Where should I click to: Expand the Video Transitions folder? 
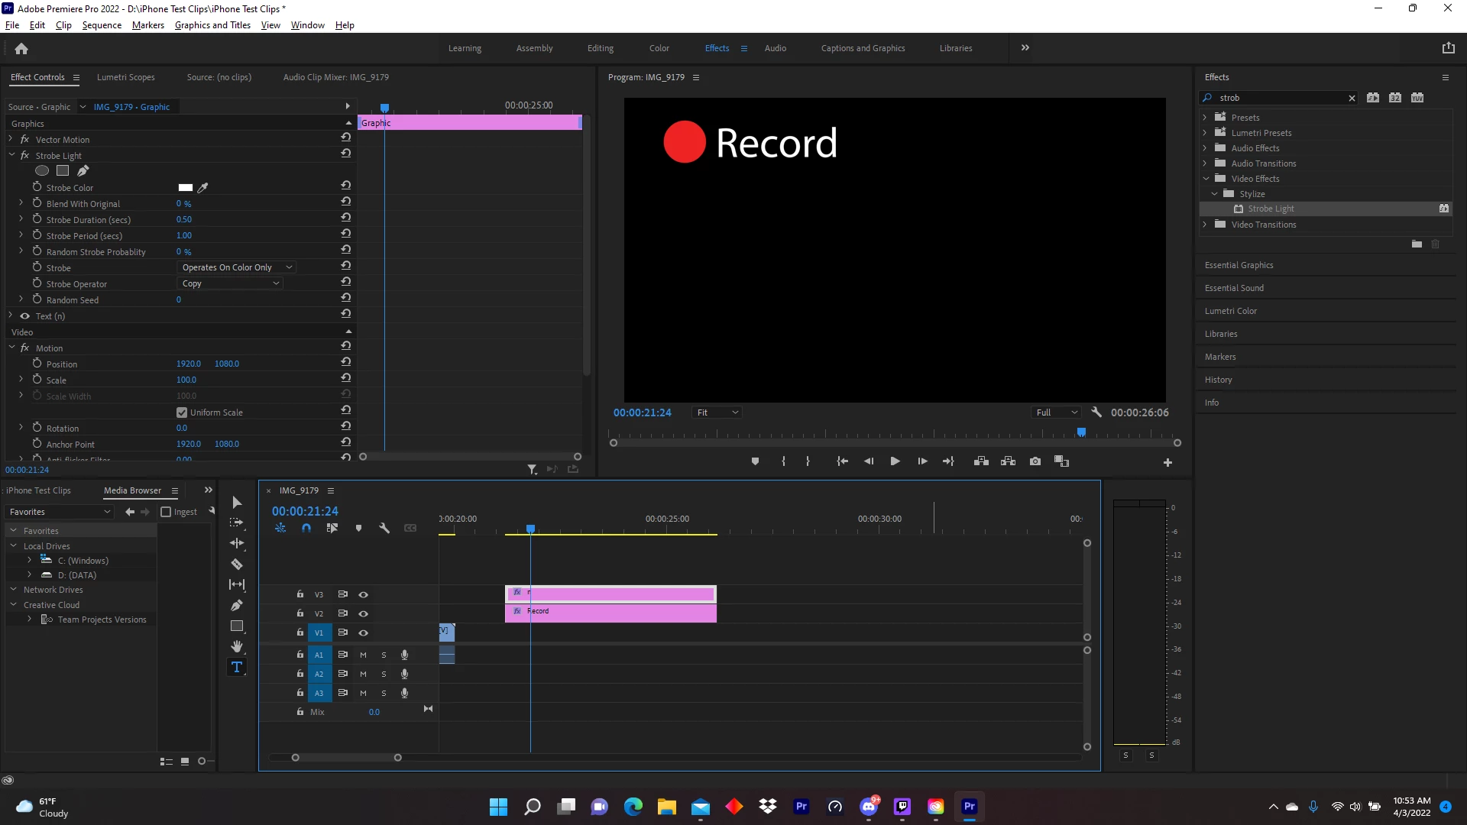point(1205,225)
